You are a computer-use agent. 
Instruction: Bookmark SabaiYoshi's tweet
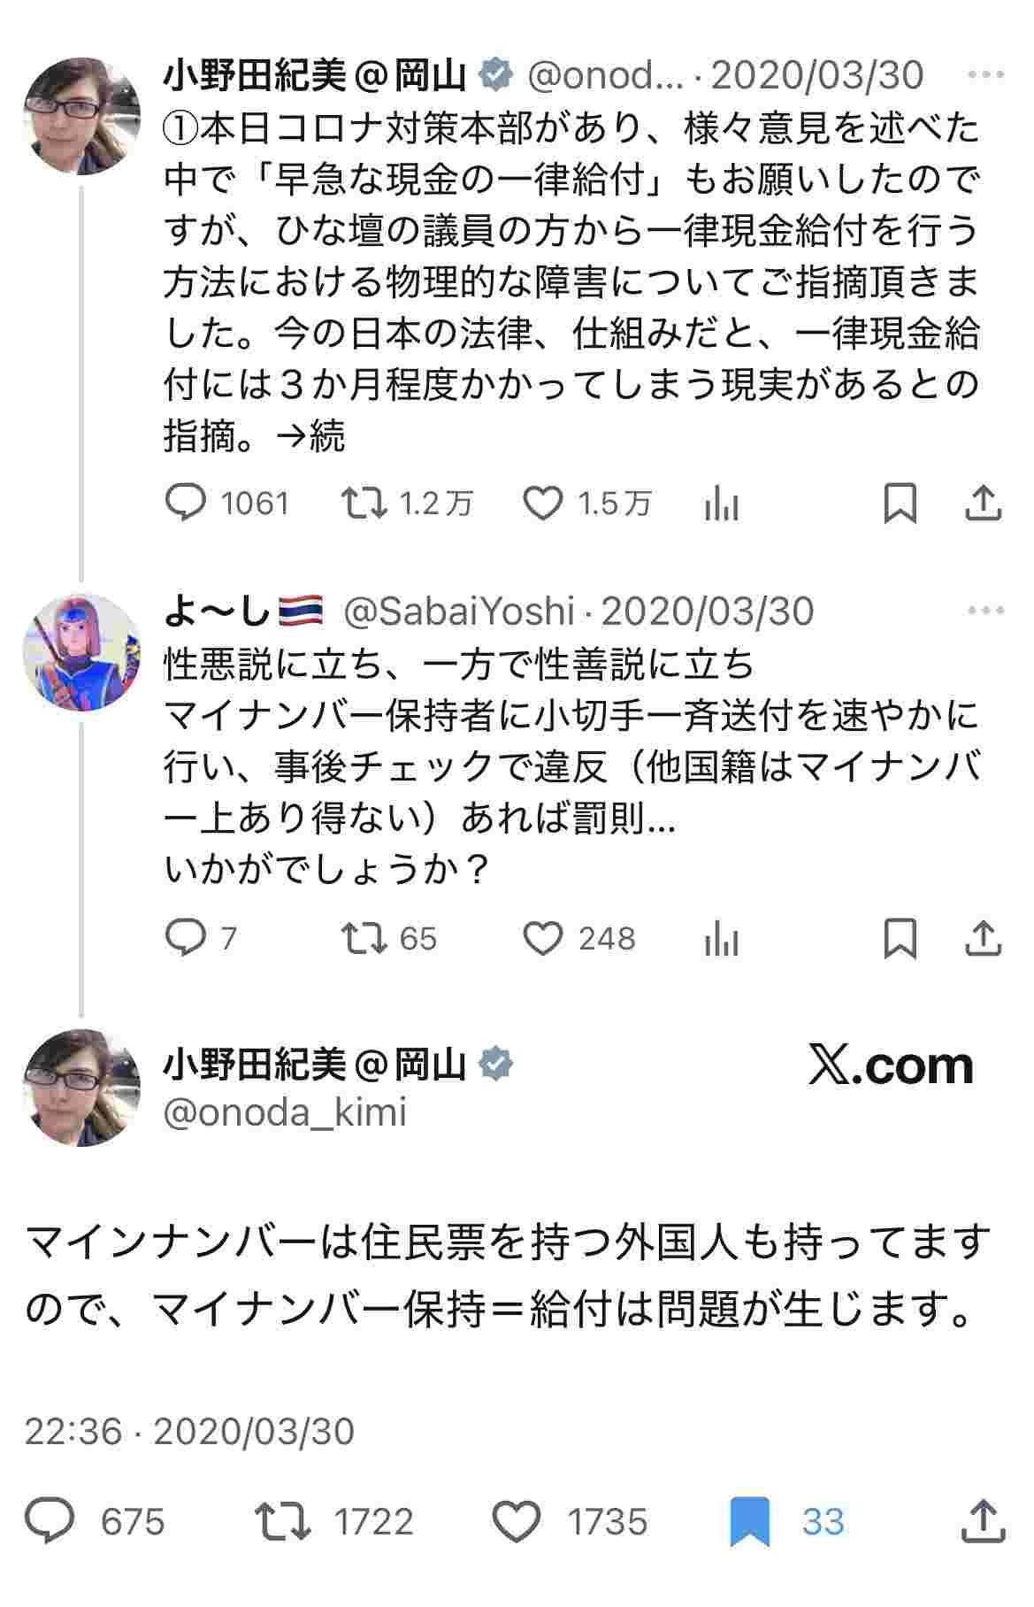pos(900,939)
